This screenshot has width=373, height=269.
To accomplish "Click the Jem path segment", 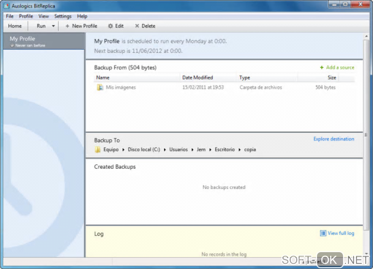I will point(201,150).
